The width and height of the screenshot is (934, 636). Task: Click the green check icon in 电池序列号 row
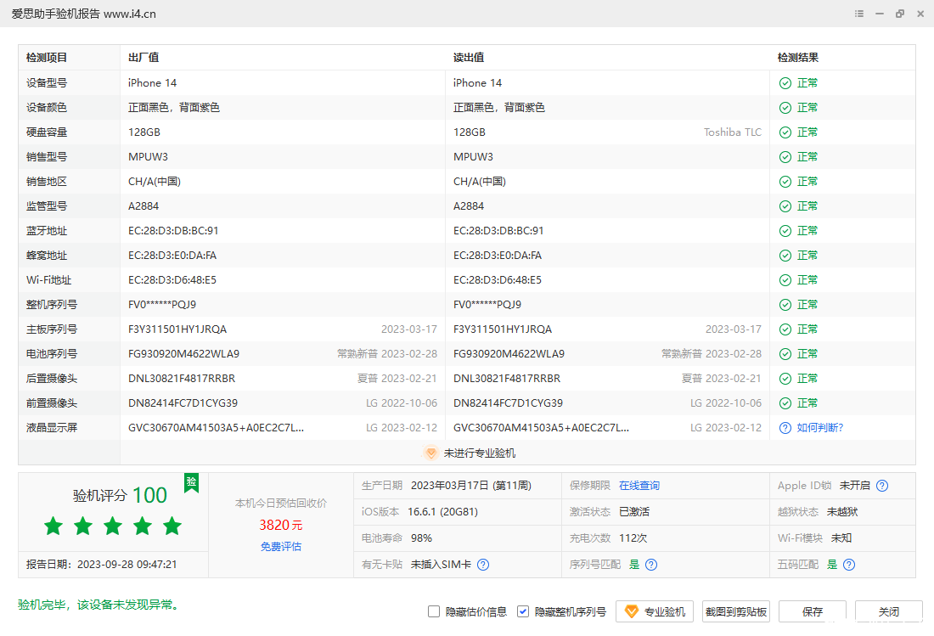[785, 354]
